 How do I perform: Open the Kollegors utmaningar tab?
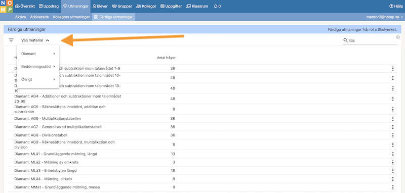pos(71,17)
